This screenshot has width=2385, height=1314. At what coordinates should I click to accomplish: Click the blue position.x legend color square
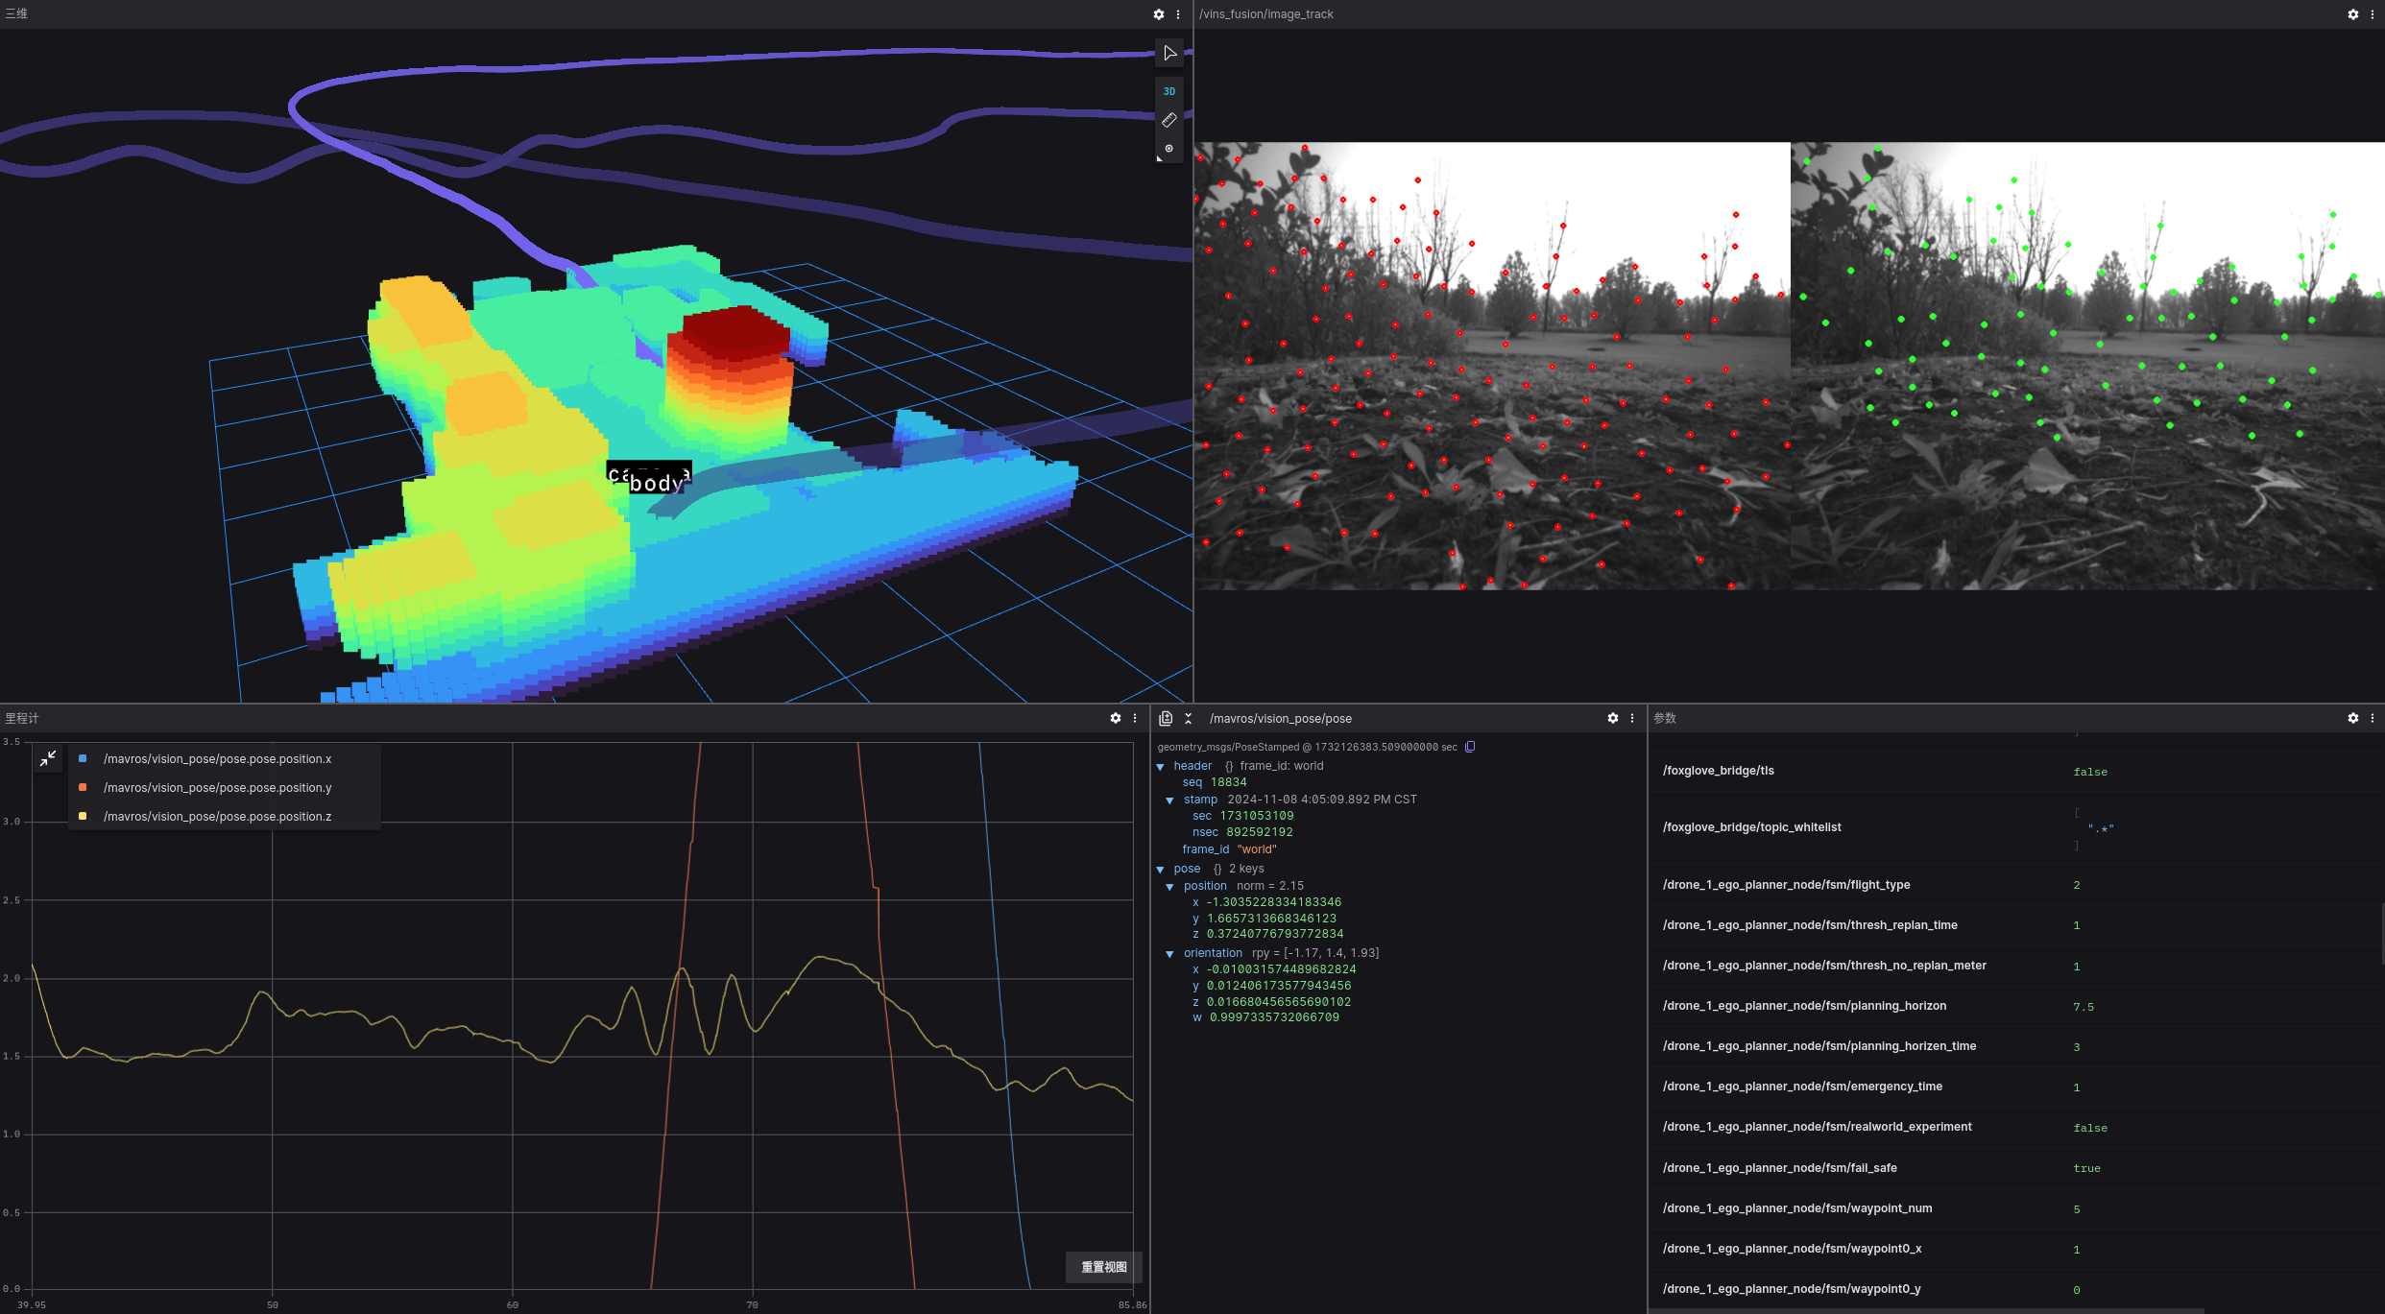(x=83, y=758)
